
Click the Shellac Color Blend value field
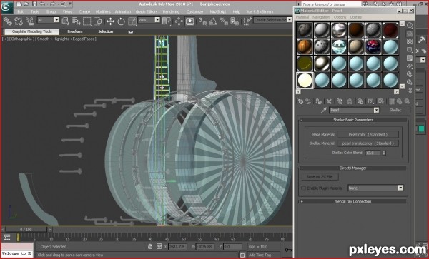point(373,153)
